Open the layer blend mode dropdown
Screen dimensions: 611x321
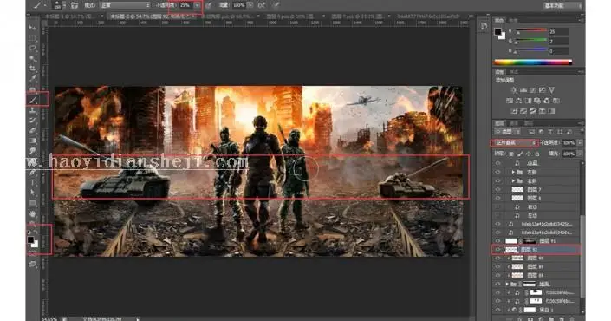515,143
